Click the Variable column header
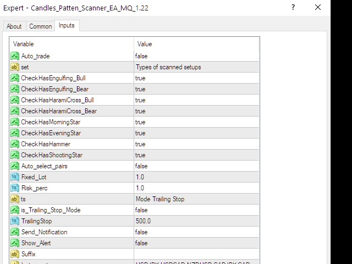 coord(71,44)
